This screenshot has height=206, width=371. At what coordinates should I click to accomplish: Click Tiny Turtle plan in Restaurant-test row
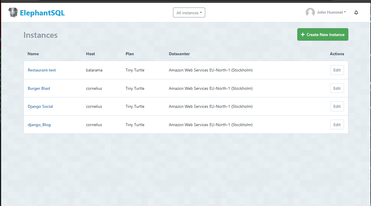135,70
